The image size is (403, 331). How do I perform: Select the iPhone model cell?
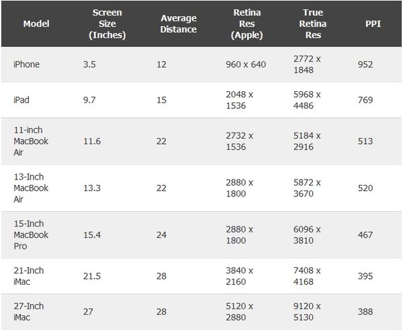pos(27,64)
